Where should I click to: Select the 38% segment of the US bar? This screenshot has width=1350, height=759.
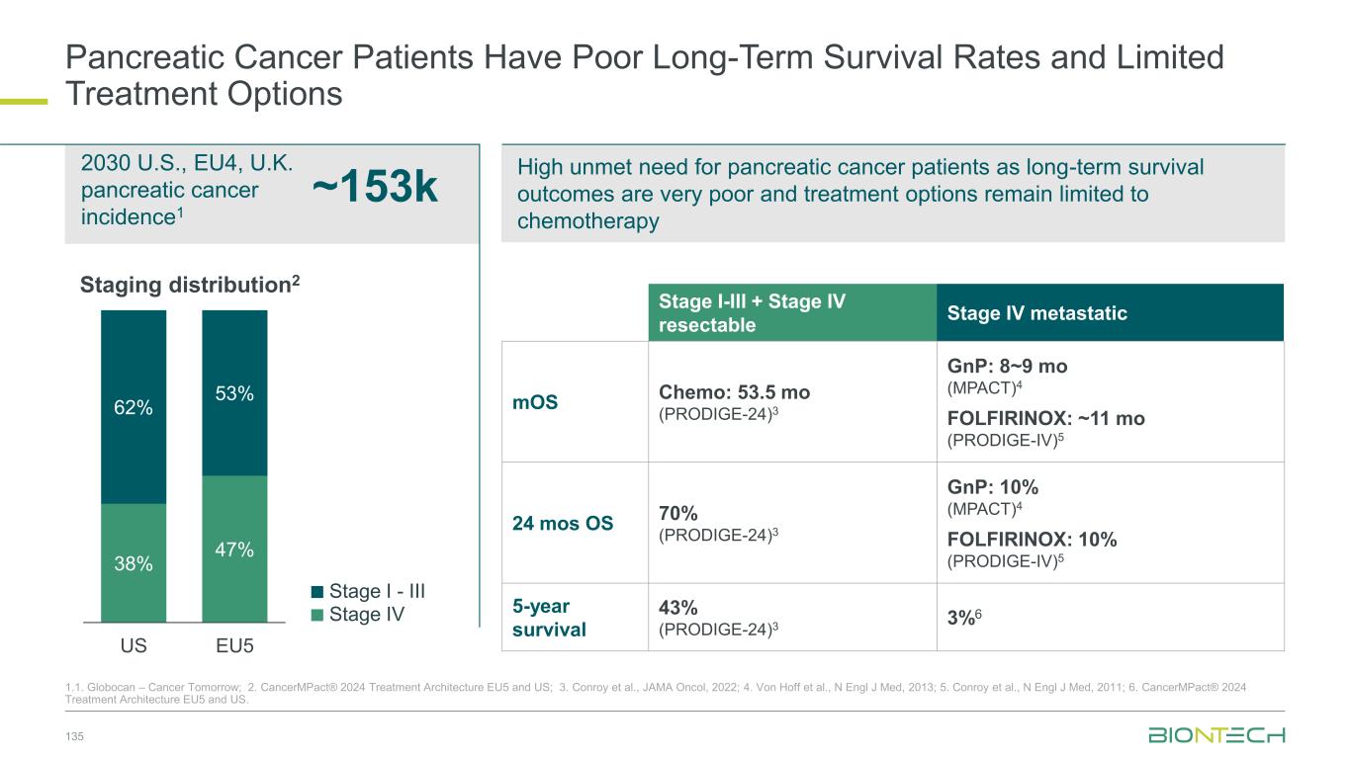134,563
